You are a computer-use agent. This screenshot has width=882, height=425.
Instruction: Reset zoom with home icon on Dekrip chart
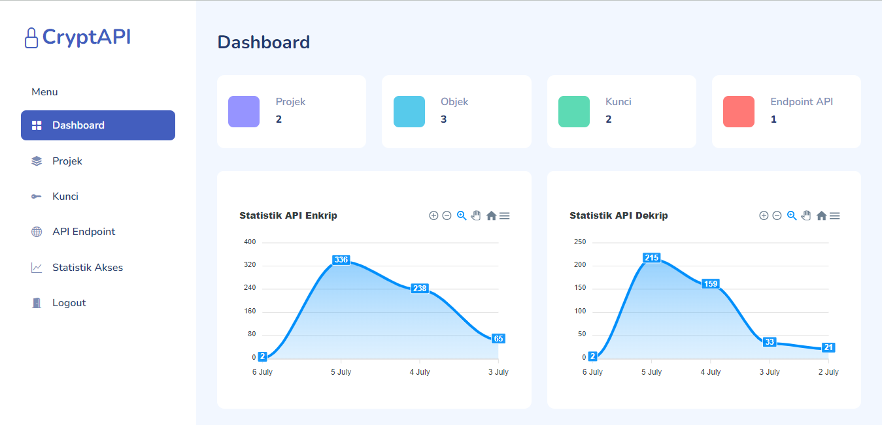click(821, 215)
